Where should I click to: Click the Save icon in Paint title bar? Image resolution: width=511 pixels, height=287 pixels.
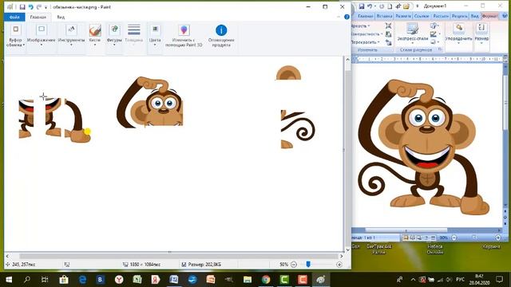pyautogui.click(x=22, y=7)
